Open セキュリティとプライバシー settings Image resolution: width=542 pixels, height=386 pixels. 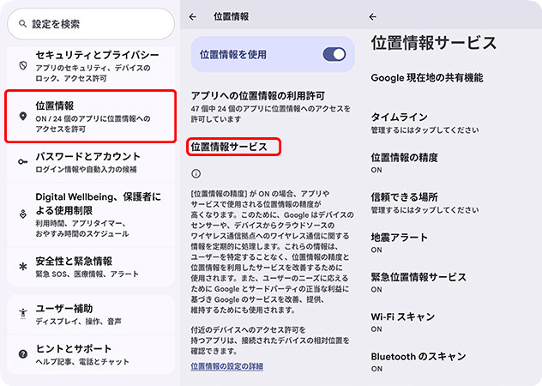[91, 66]
